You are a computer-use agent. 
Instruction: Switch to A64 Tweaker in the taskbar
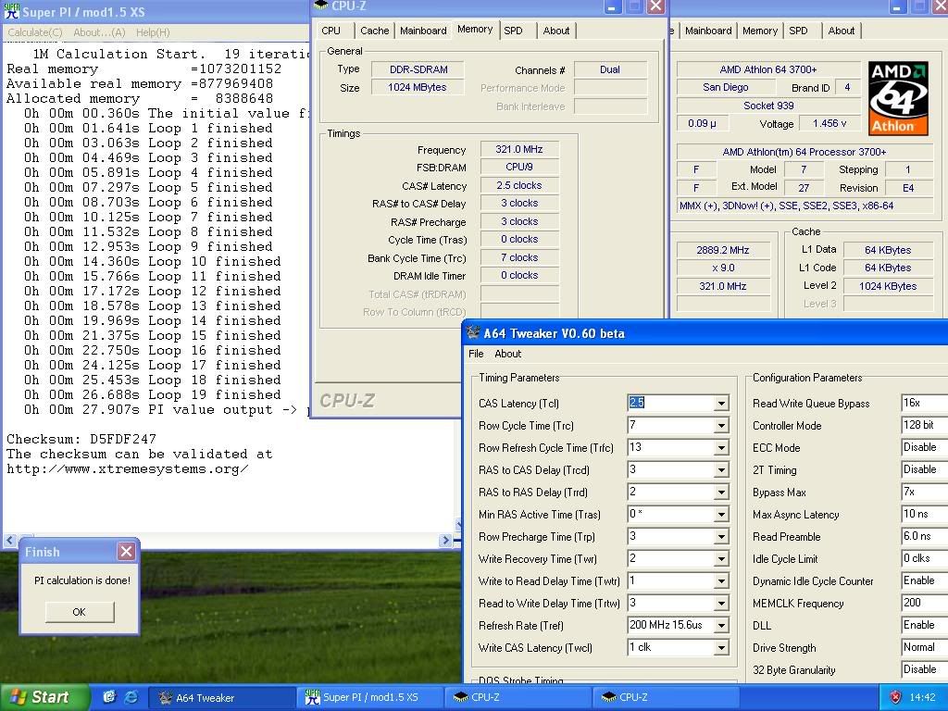tap(222, 698)
